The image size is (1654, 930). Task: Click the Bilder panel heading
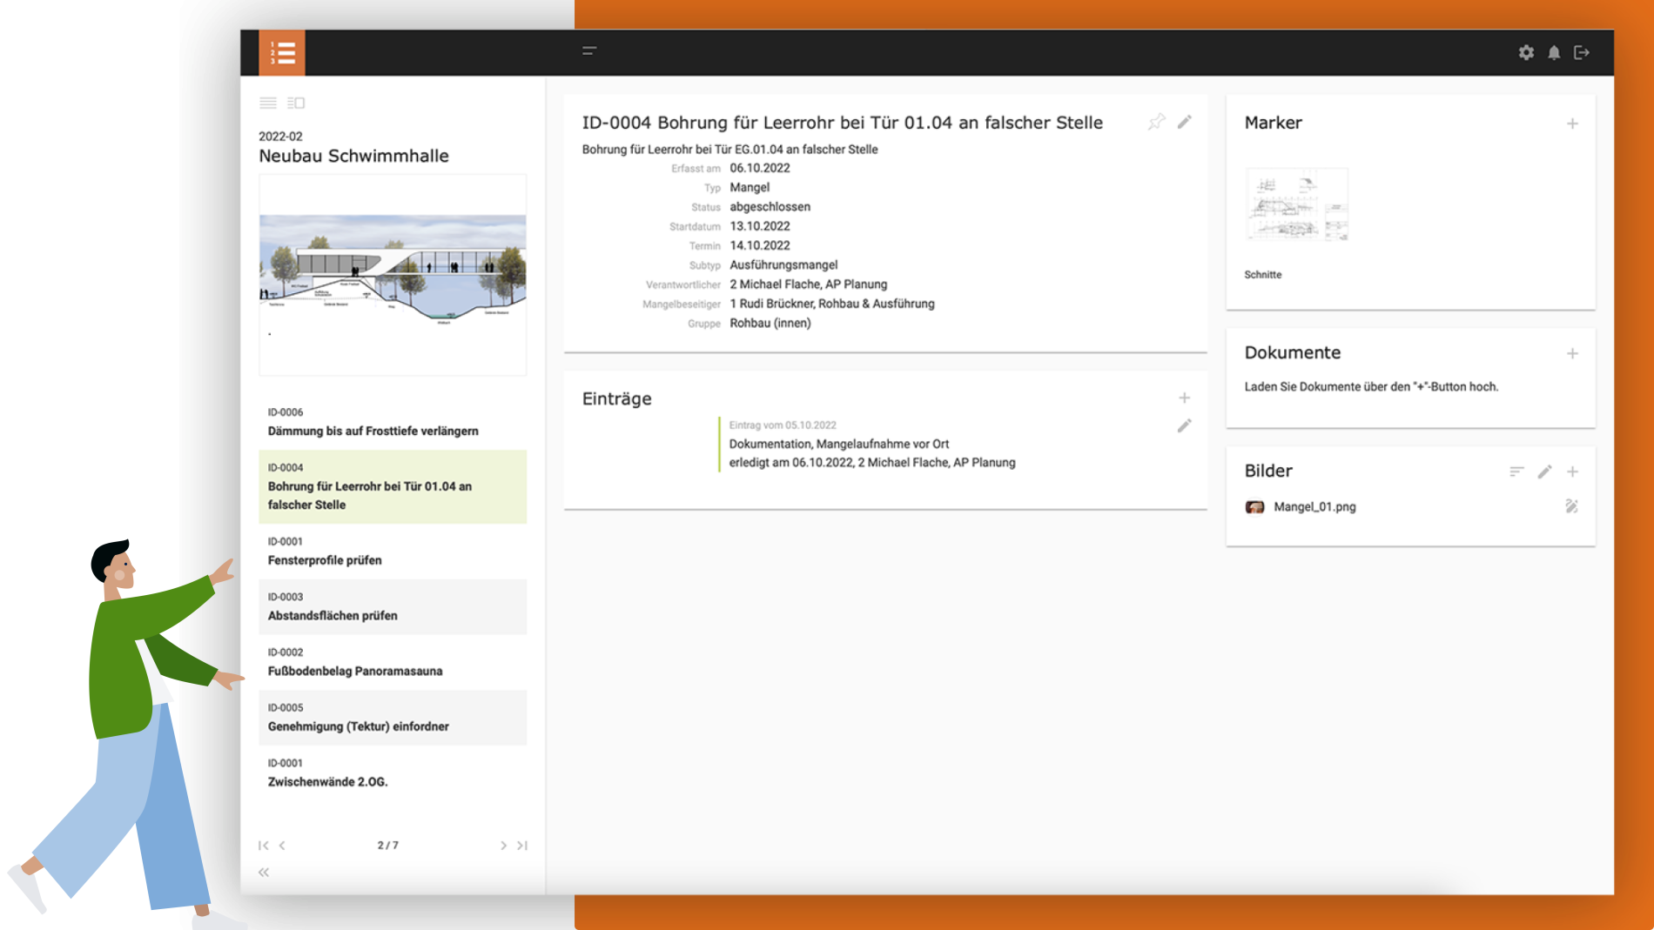(1267, 471)
